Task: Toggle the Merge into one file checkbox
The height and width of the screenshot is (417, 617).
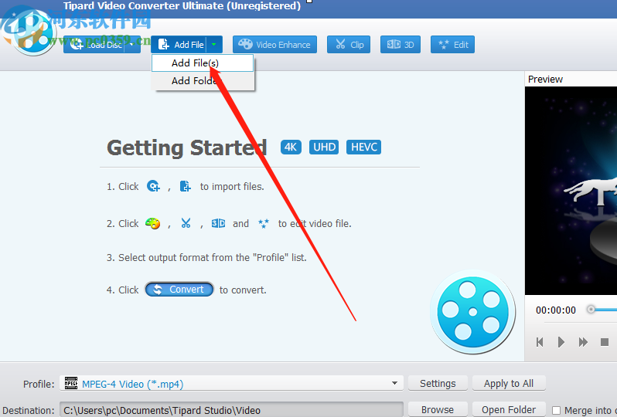Action: [556, 410]
